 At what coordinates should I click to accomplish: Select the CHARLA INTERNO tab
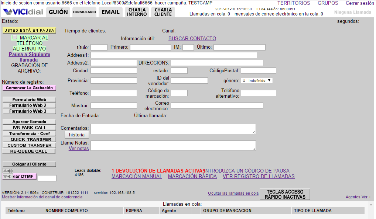pos(137,12)
